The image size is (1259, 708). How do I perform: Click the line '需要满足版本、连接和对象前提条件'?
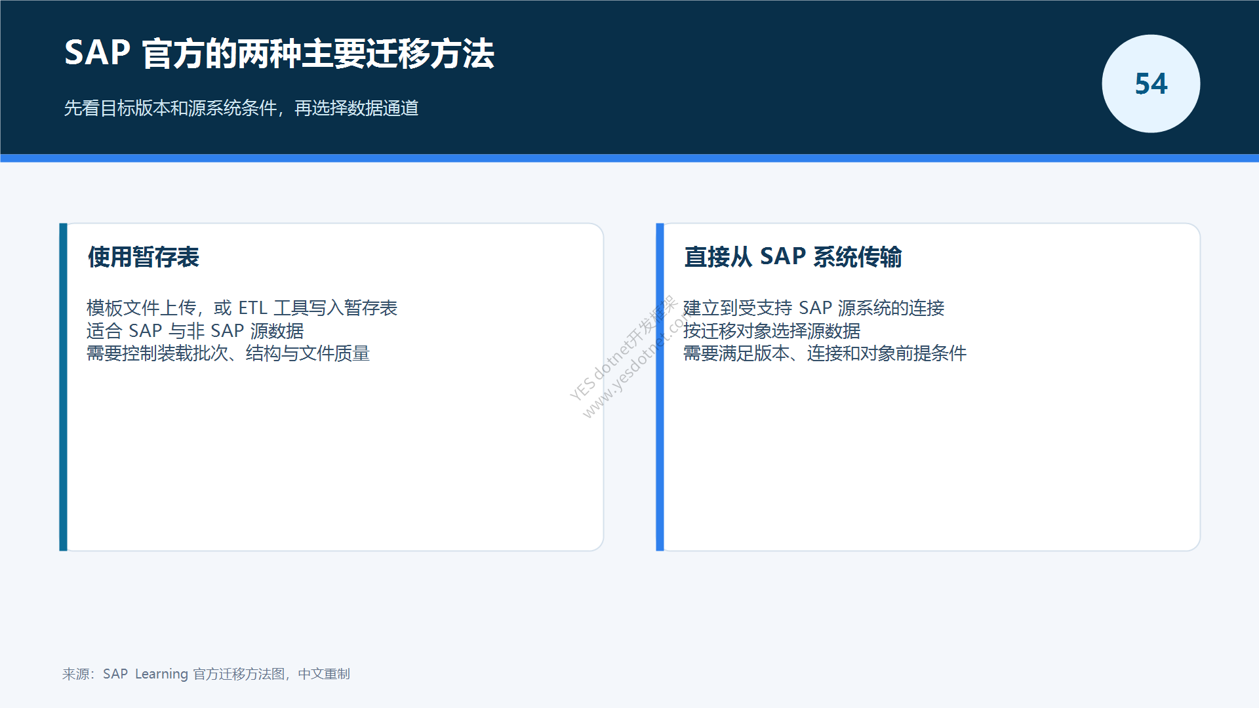click(825, 353)
